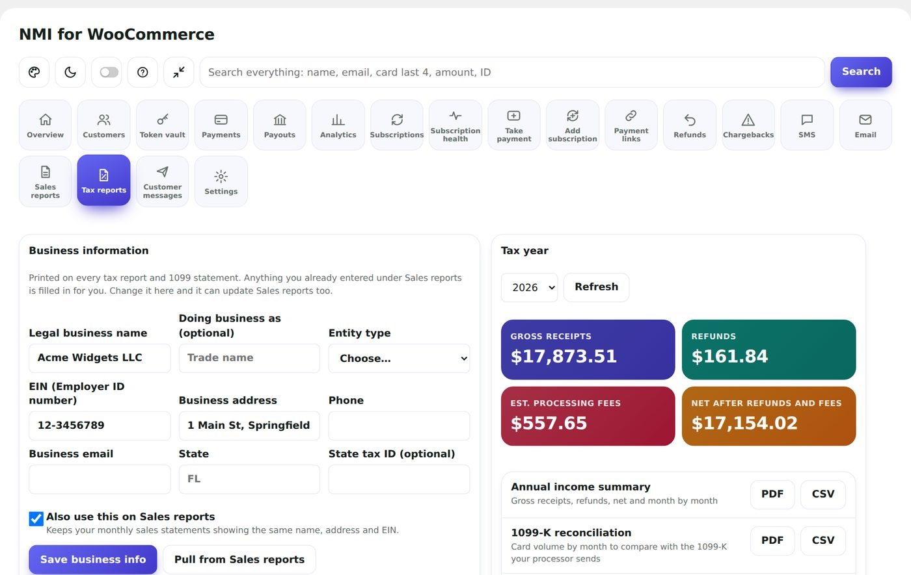The image size is (911, 575).
Task: Focus the search everything field
Action: [x=512, y=72]
